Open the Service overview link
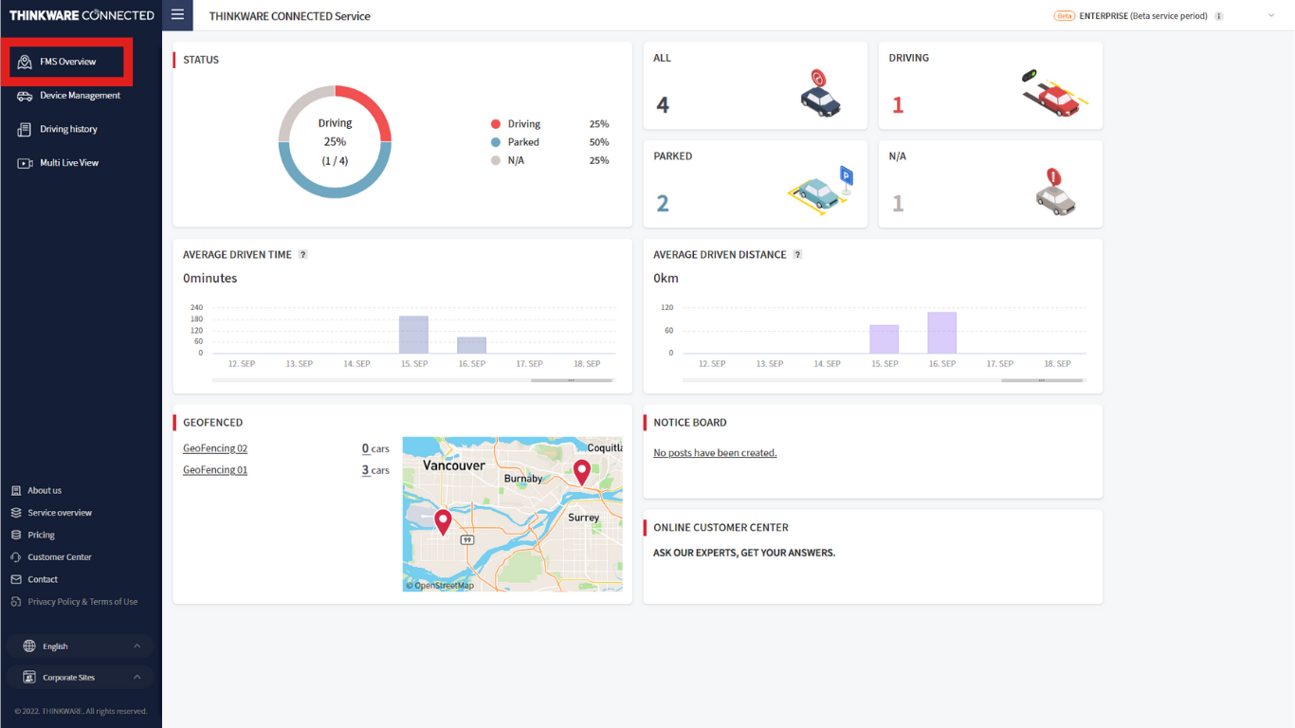 60,513
